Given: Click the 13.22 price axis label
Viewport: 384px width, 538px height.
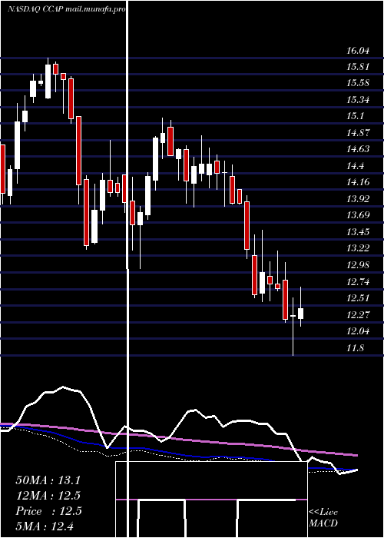Looking at the screenshot, I should 358,248.
